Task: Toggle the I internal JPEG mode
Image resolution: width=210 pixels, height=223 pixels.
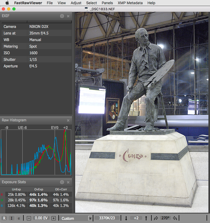Action: 12,218
